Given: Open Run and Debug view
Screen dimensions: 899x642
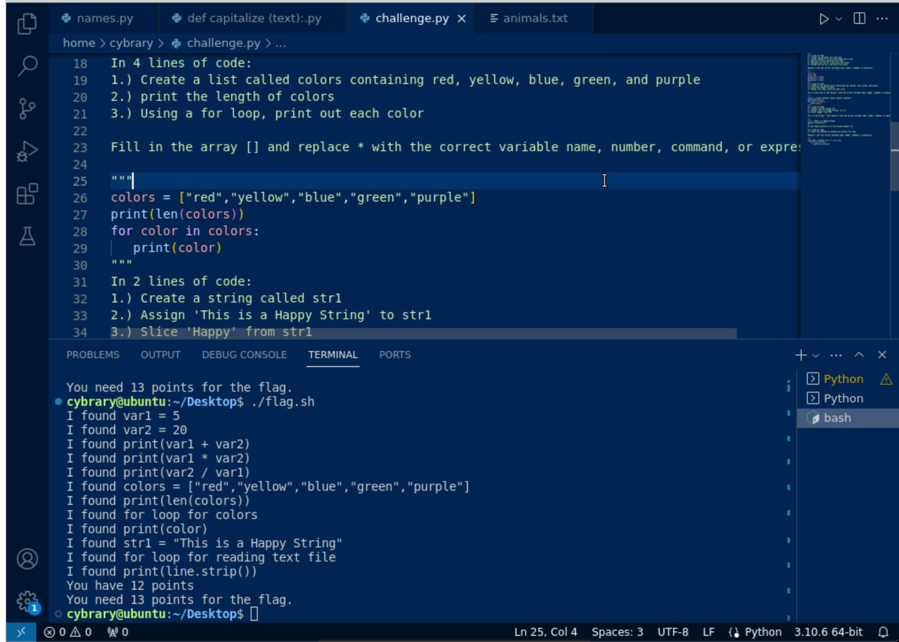Looking at the screenshot, I should [27, 151].
